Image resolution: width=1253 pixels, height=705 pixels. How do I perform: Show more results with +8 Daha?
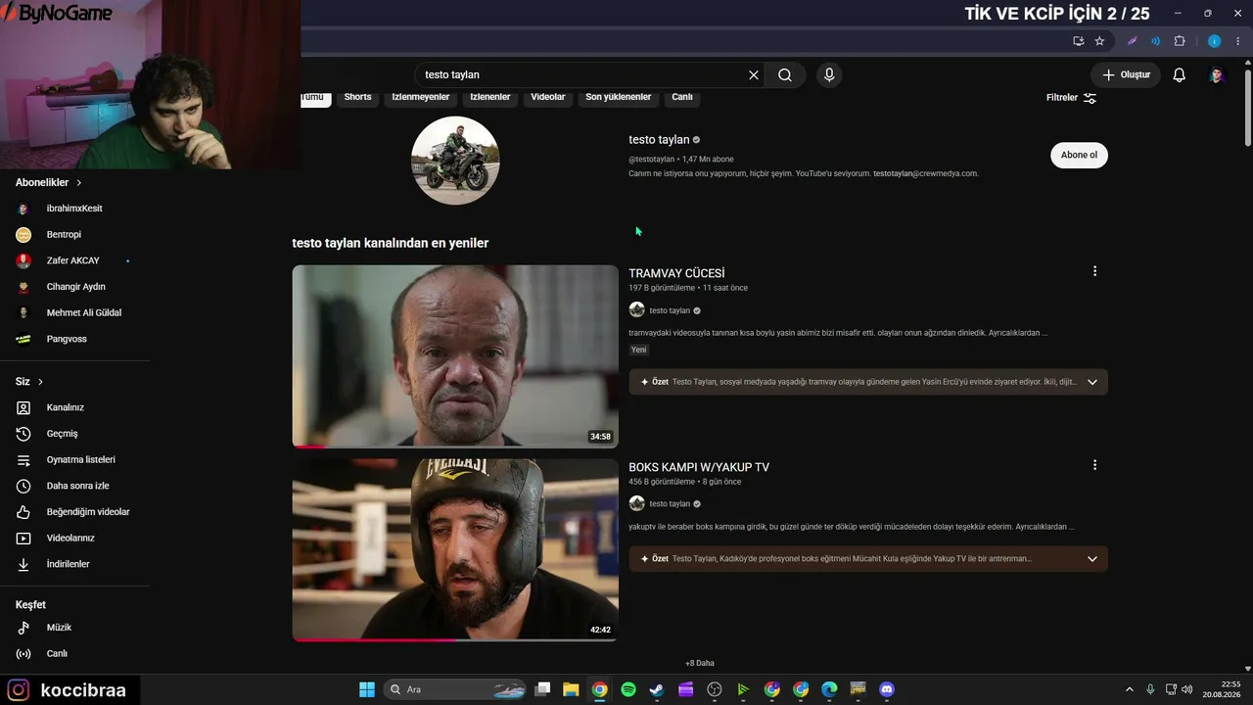[x=700, y=663]
